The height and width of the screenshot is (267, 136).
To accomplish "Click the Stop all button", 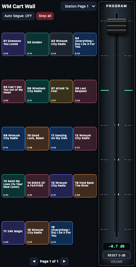I will point(45,16).
